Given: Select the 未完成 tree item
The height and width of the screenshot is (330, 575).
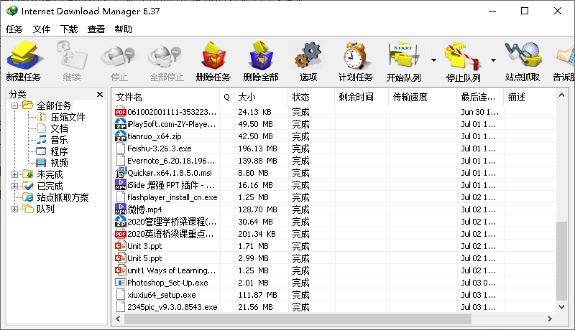Looking at the screenshot, I should tap(50, 174).
